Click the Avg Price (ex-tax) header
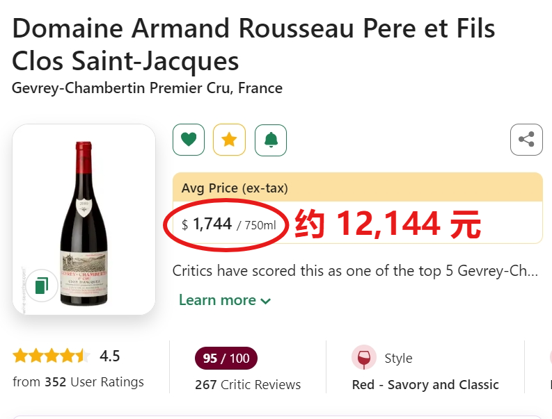The width and height of the screenshot is (552, 419). (235, 188)
